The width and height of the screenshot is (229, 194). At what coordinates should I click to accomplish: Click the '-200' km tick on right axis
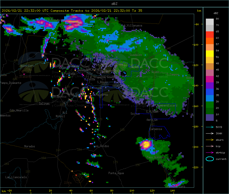pyautogui.click(x=195, y=147)
